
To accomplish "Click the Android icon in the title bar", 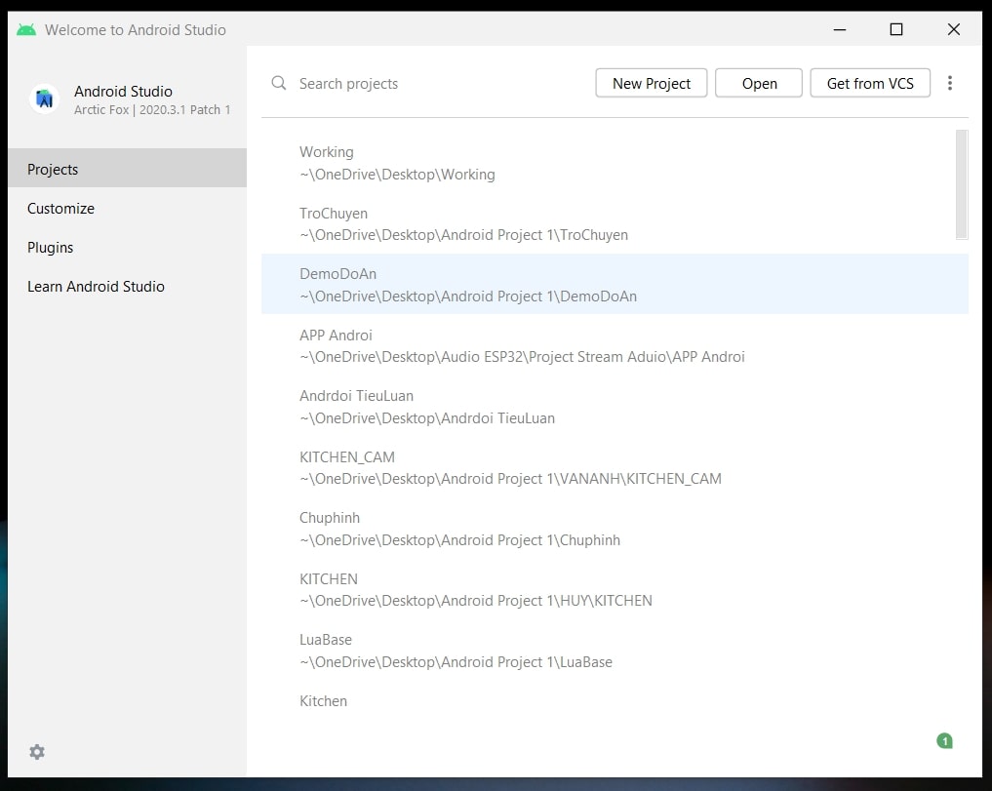I will pyautogui.click(x=25, y=29).
